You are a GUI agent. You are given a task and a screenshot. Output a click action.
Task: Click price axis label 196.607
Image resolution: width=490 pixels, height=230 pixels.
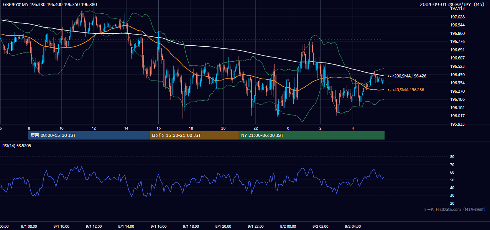[457, 58]
